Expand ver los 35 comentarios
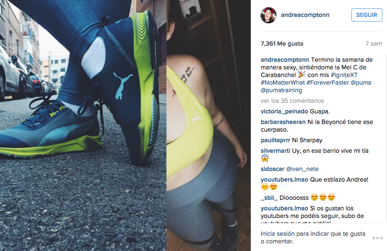Image resolution: width=387 pixels, height=251 pixels. [292, 101]
